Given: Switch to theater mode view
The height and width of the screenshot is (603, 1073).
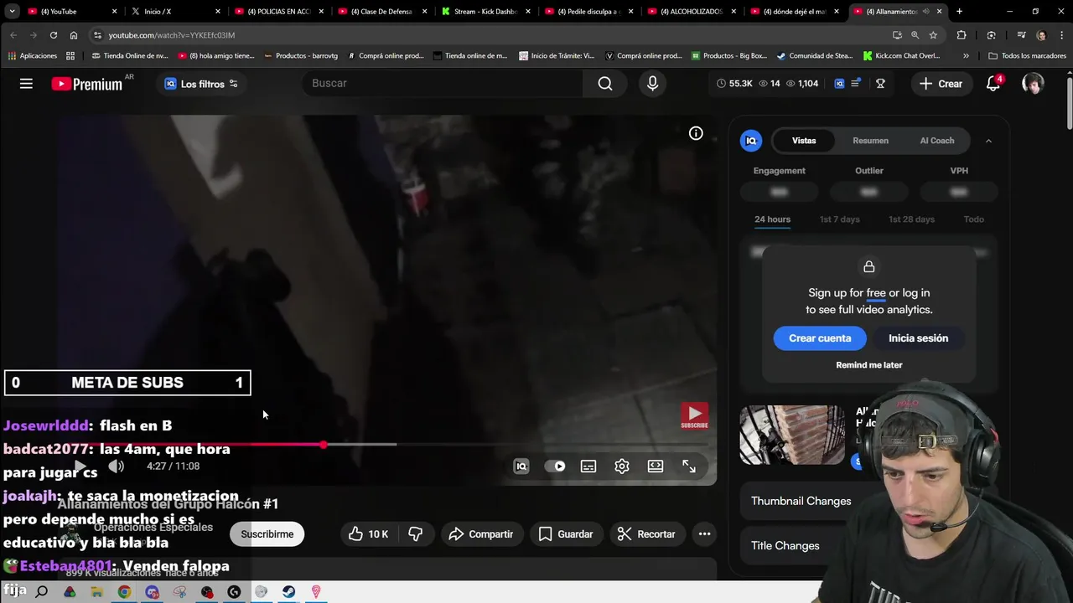Looking at the screenshot, I should (x=656, y=466).
